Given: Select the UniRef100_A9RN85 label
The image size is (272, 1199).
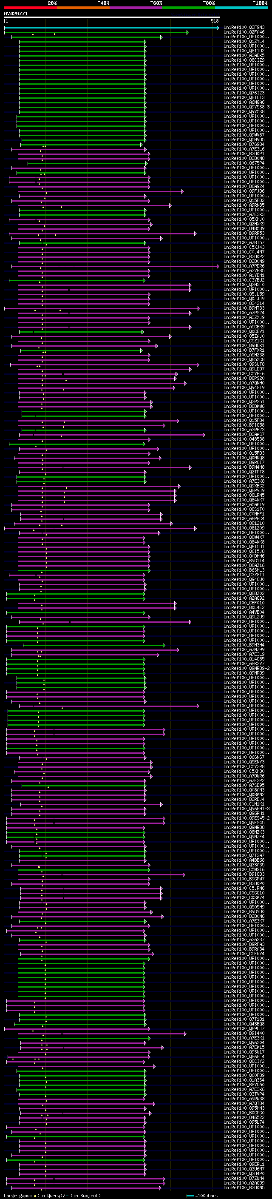Looking at the screenshot, I should point(244,205).
